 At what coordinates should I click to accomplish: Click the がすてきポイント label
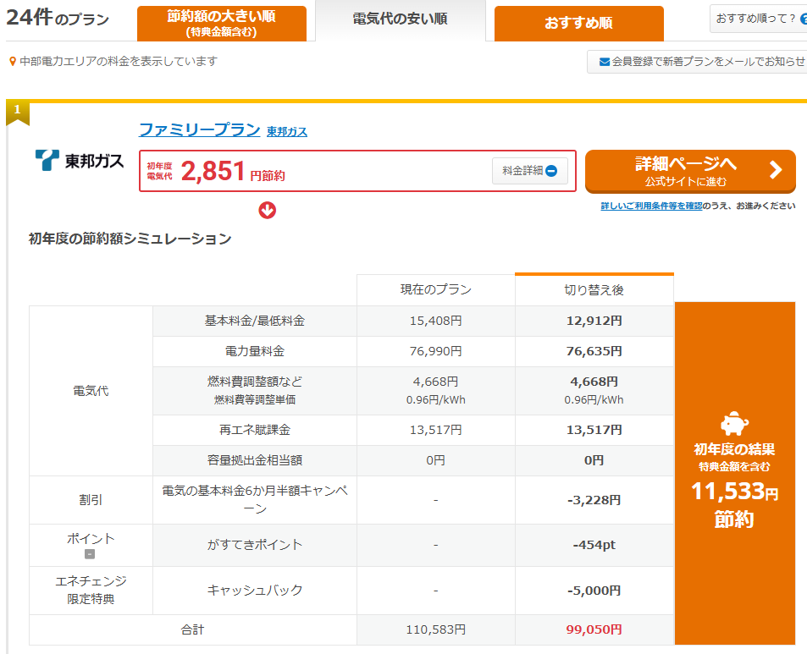click(x=255, y=545)
